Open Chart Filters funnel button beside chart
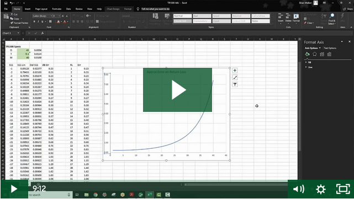This screenshot has height=199, width=354. [235, 84]
